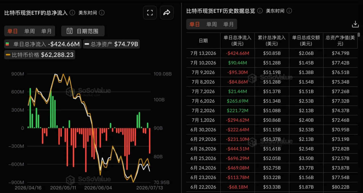Screen dimensions: 363x193
Task: Select 单月 tab above the history table
Action: click(229, 24)
